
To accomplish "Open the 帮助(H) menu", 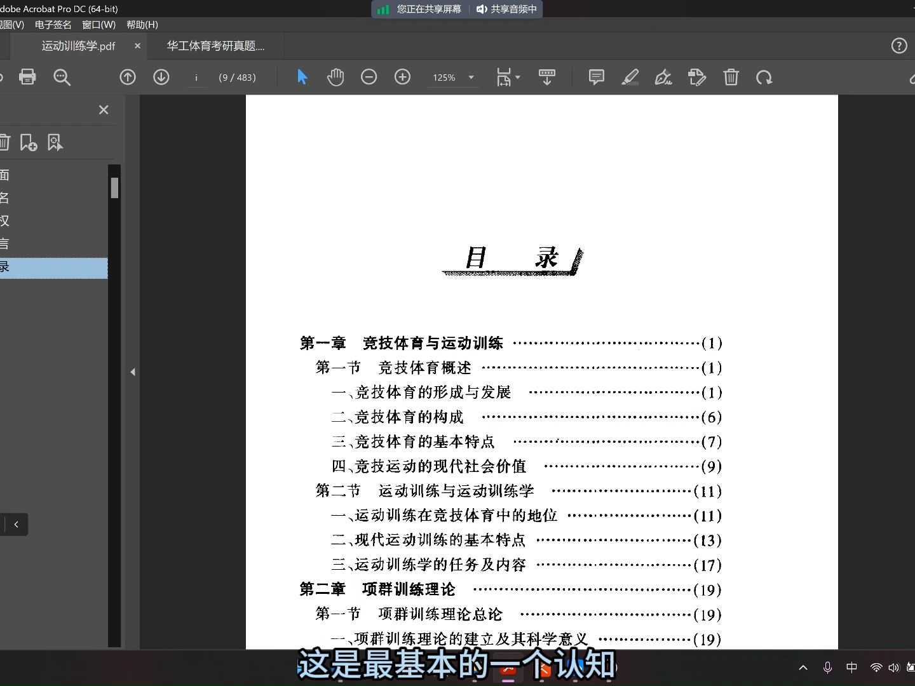I will [142, 25].
